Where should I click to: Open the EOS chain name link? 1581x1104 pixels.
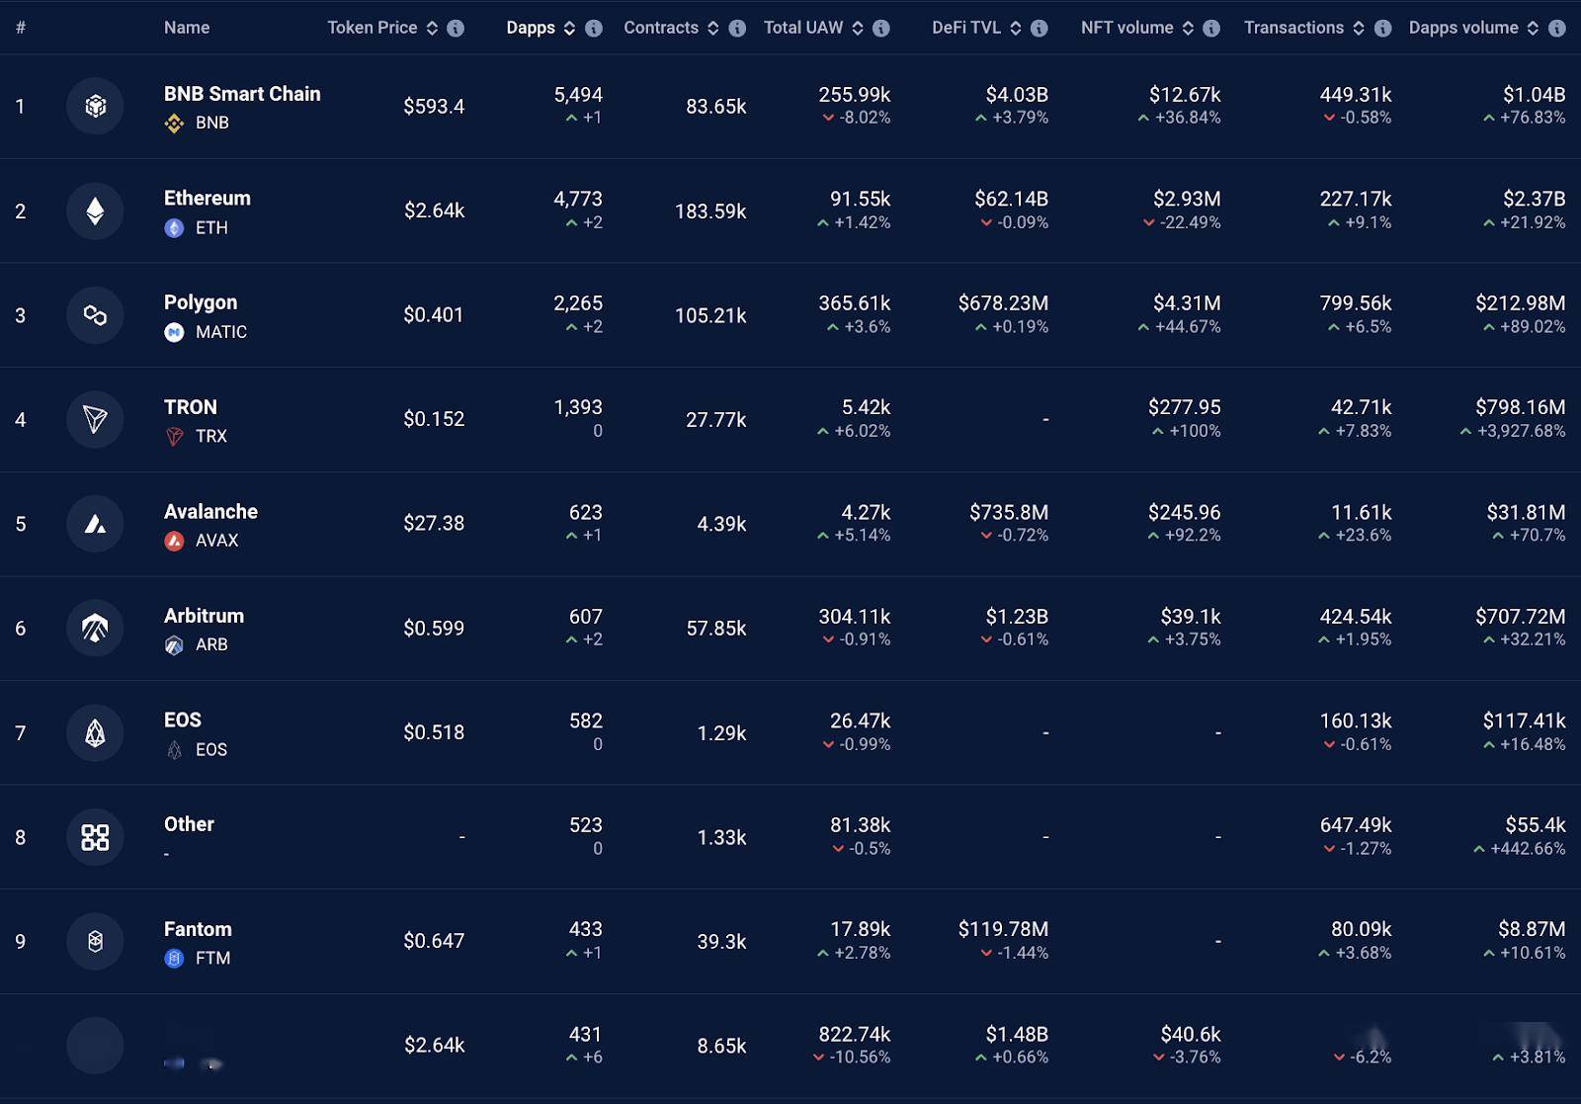click(x=183, y=720)
